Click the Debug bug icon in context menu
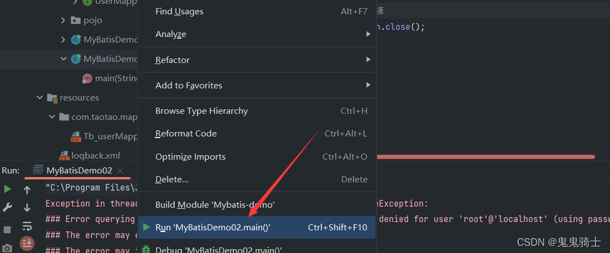 (146, 250)
